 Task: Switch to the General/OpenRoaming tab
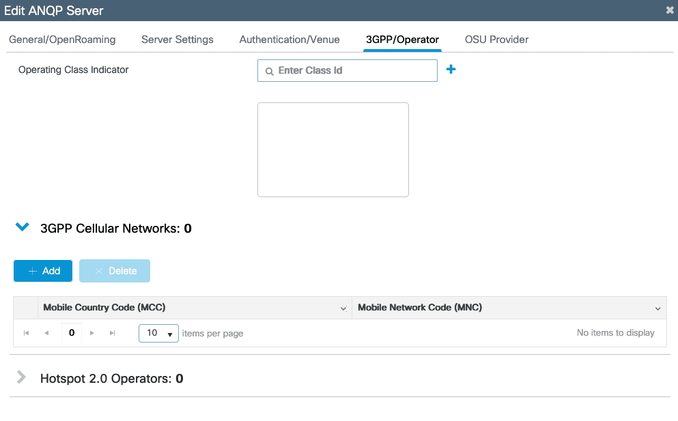[62, 40]
